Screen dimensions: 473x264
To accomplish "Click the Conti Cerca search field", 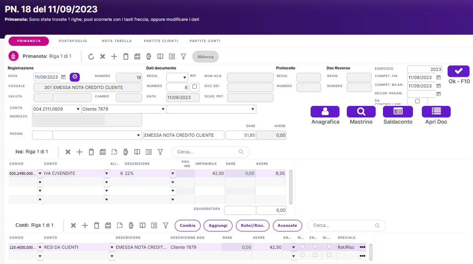I will (346, 226).
